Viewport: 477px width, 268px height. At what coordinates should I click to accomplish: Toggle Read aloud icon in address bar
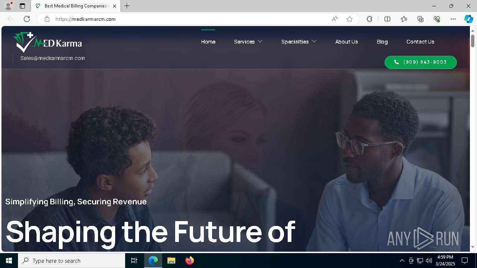(335, 19)
